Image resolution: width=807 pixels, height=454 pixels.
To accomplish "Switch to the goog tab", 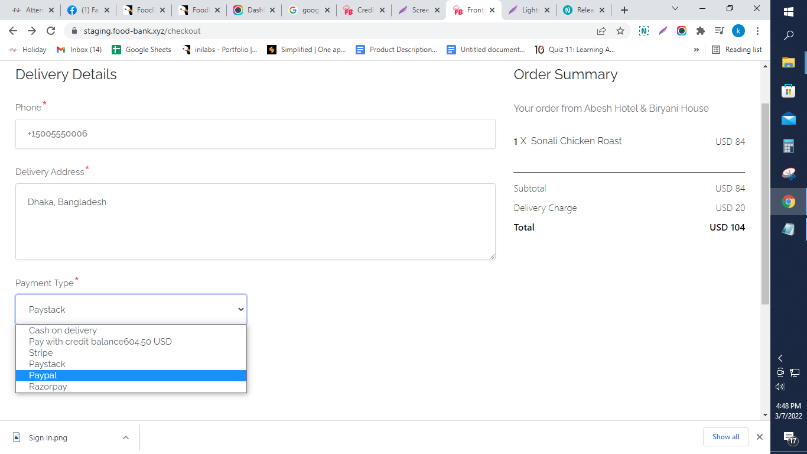I will (309, 10).
